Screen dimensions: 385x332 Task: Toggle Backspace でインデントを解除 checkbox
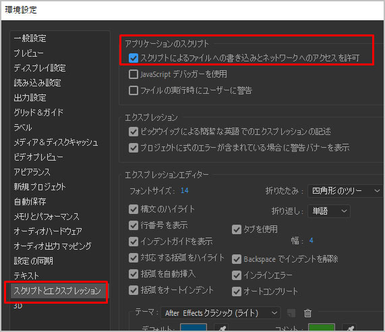237,259
